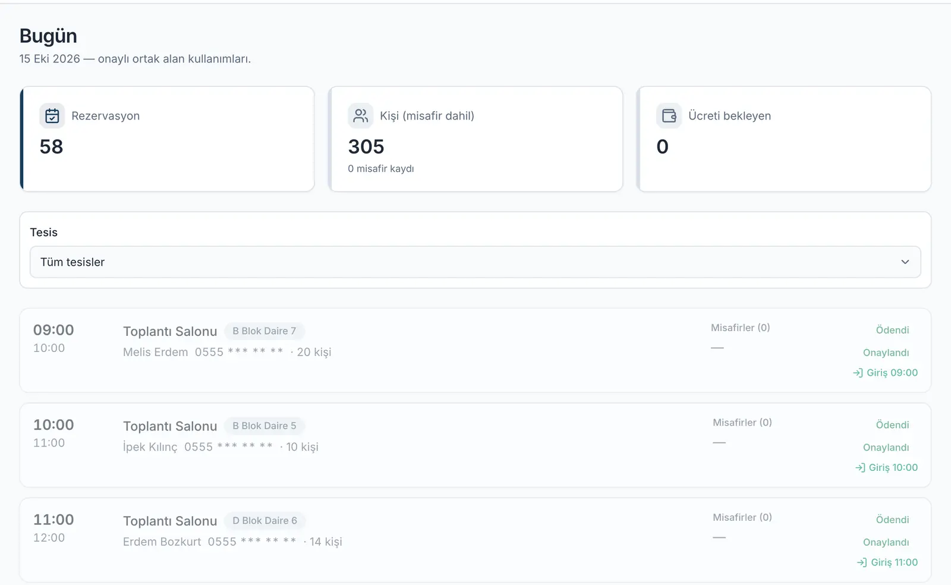Click the Ödendi status in the 10:00 row
Viewport: 951px width, 585px height.
pyautogui.click(x=893, y=425)
